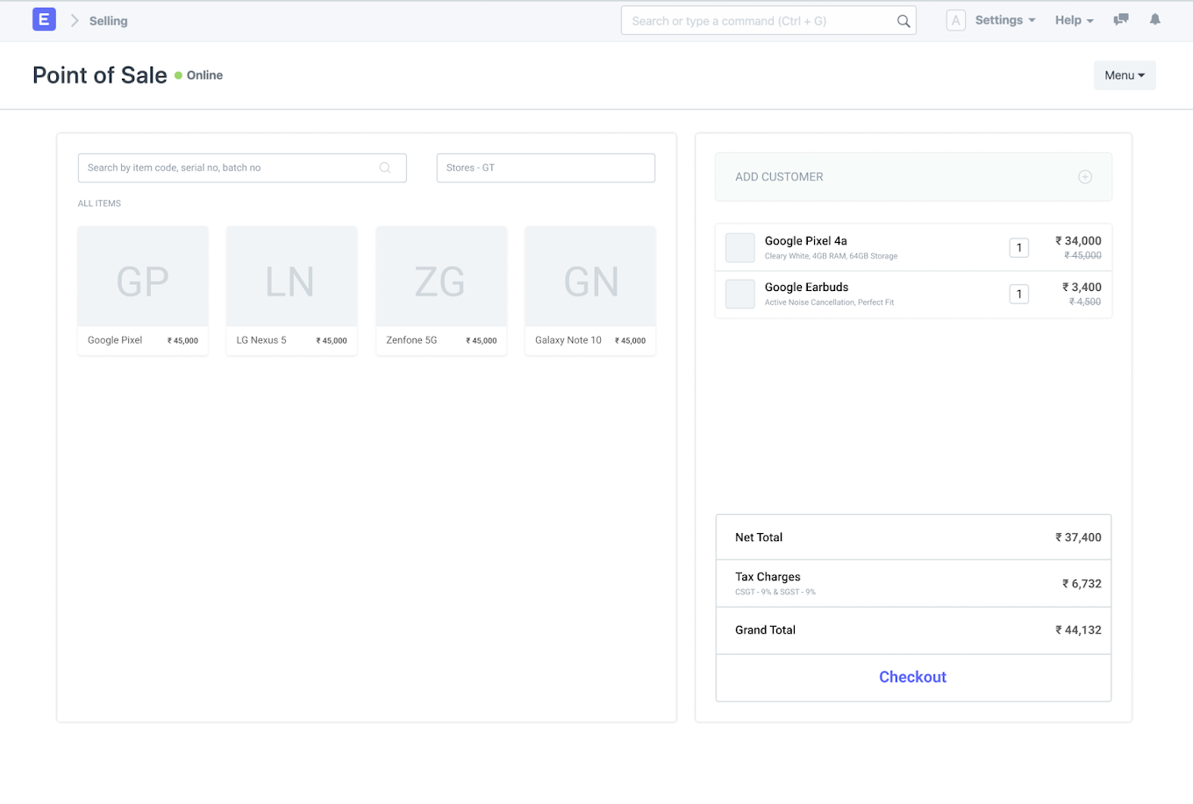Click the Online status indicator

click(x=198, y=75)
